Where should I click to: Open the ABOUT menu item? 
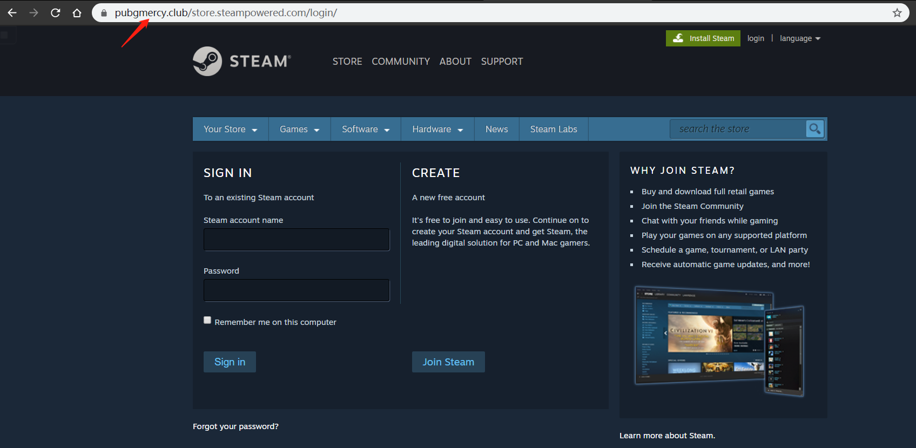455,62
